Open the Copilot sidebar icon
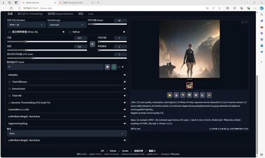Viewport: 265px width, 158px height. pyautogui.click(x=262, y=8)
